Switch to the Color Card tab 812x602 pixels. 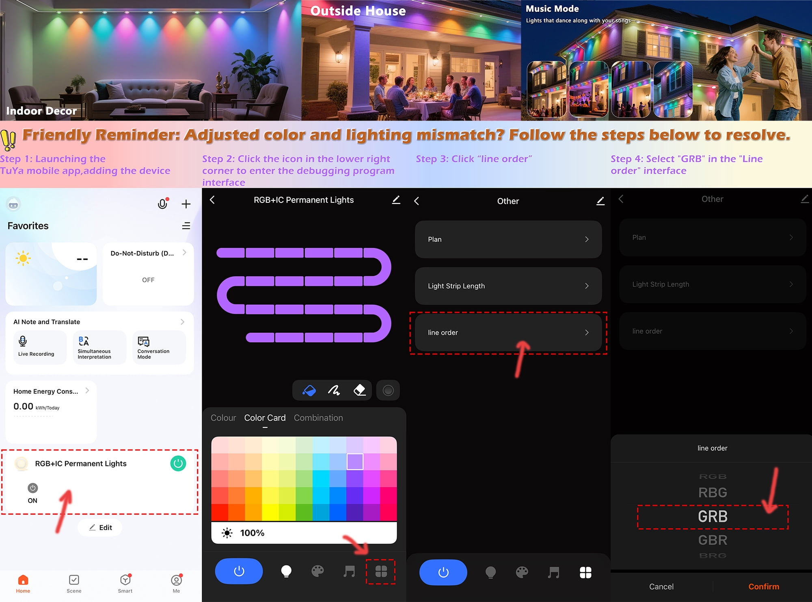point(265,418)
